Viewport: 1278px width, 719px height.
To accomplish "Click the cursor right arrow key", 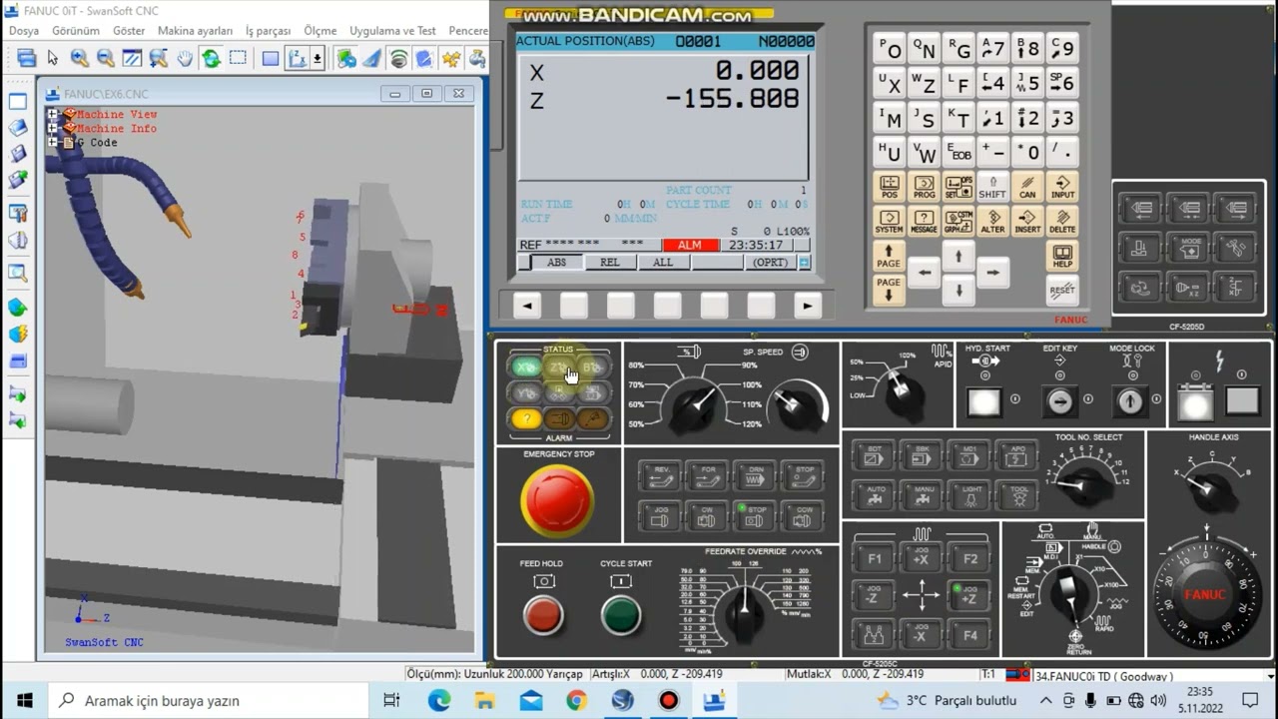I will coord(992,272).
